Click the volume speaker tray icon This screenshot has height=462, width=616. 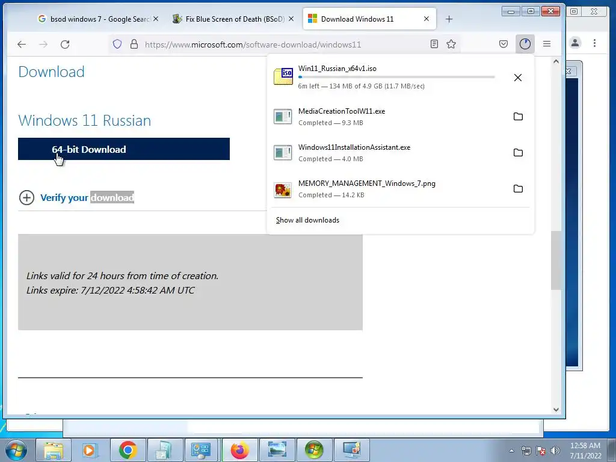click(x=555, y=451)
